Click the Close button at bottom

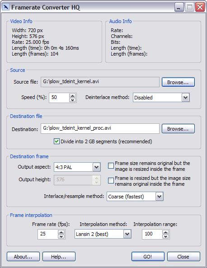coord(183,257)
